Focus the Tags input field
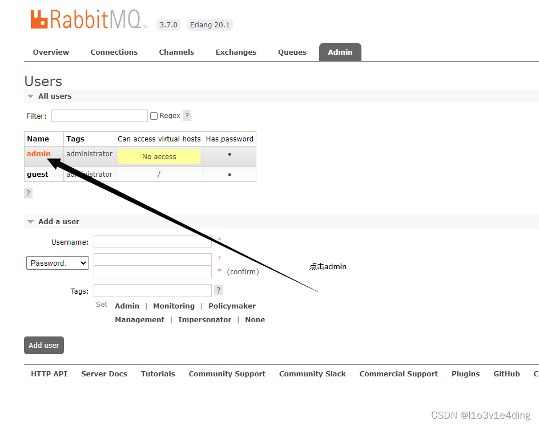This screenshot has width=539, height=426. pyautogui.click(x=152, y=290)
